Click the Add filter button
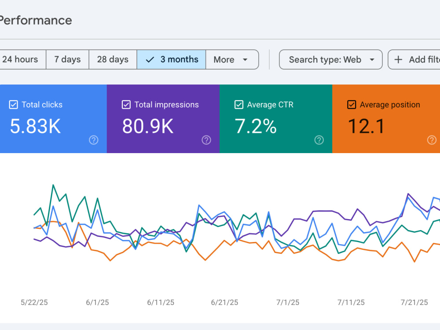Screen dimensions: 440x330 tap(414, 59)
